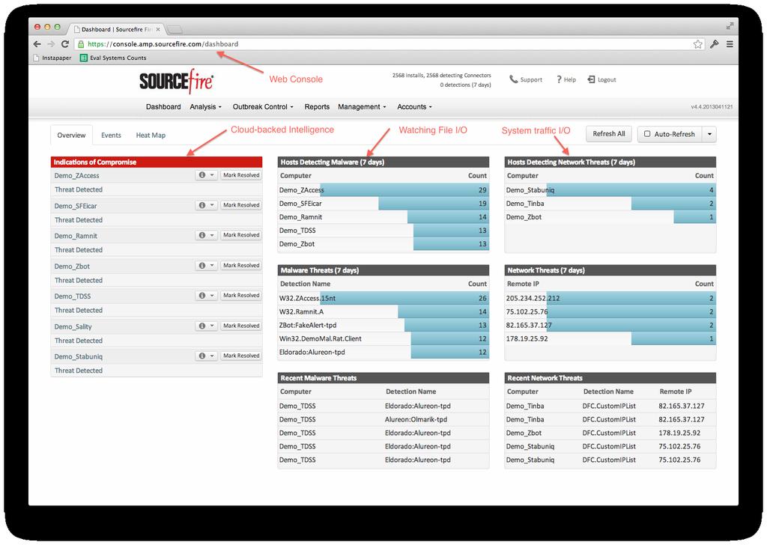767x545 pixels.
Task: Switch to the Events tab
Action: (111, 136)
